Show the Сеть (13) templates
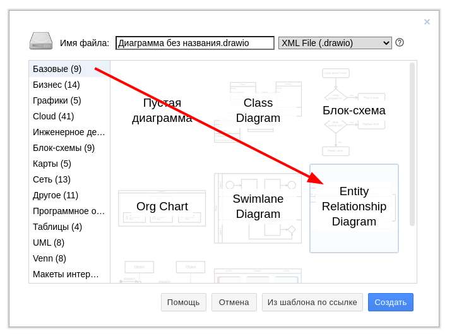This screenshot has height=336, width=452. click(x=52, y=179)
